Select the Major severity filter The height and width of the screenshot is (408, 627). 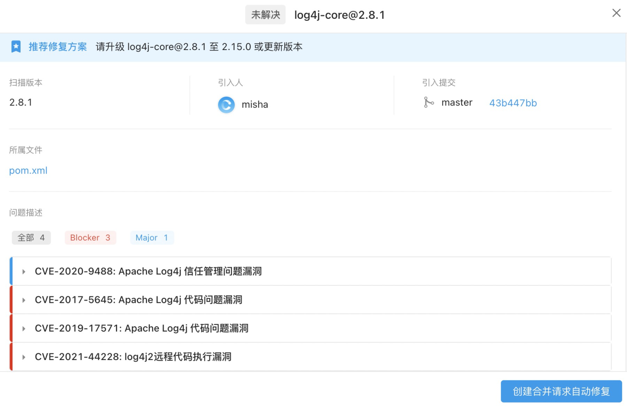(152, 237)
